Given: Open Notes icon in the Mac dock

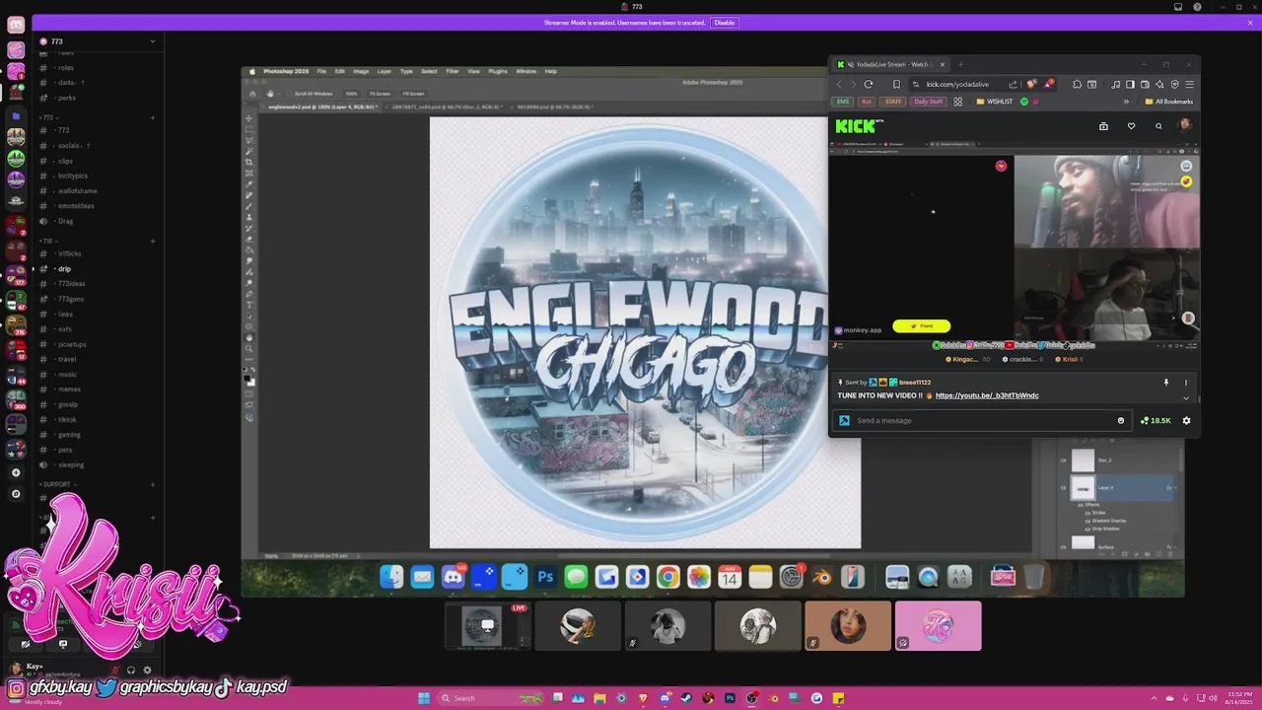Looking at the screenshot, I should click(760, 577).
